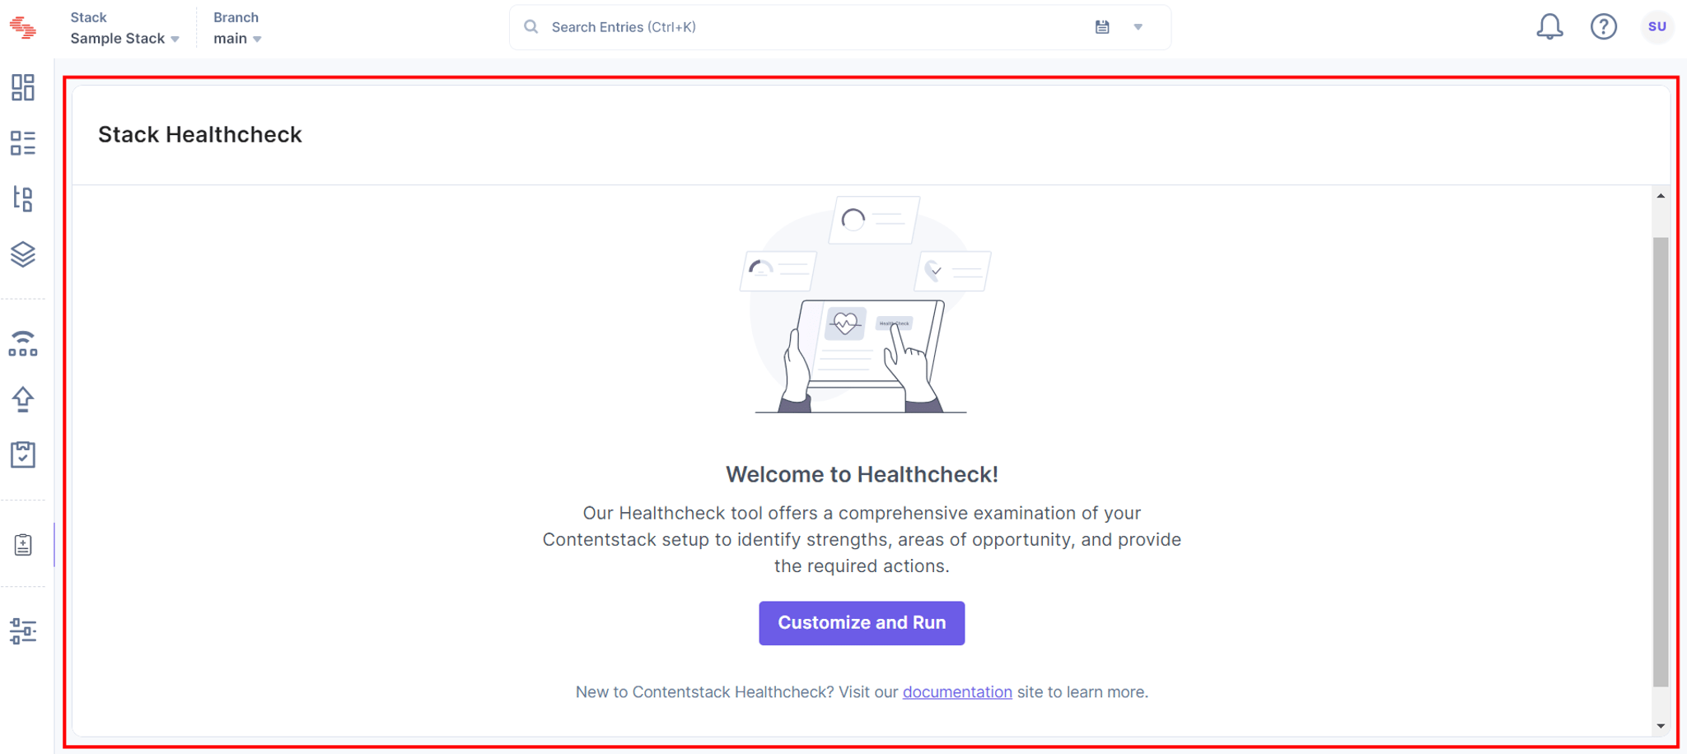Image resolution: width=1687 pixels, height=754 pixels.
Task: Open the search options dropdown arrow
Action: [x=1138, y=27]
